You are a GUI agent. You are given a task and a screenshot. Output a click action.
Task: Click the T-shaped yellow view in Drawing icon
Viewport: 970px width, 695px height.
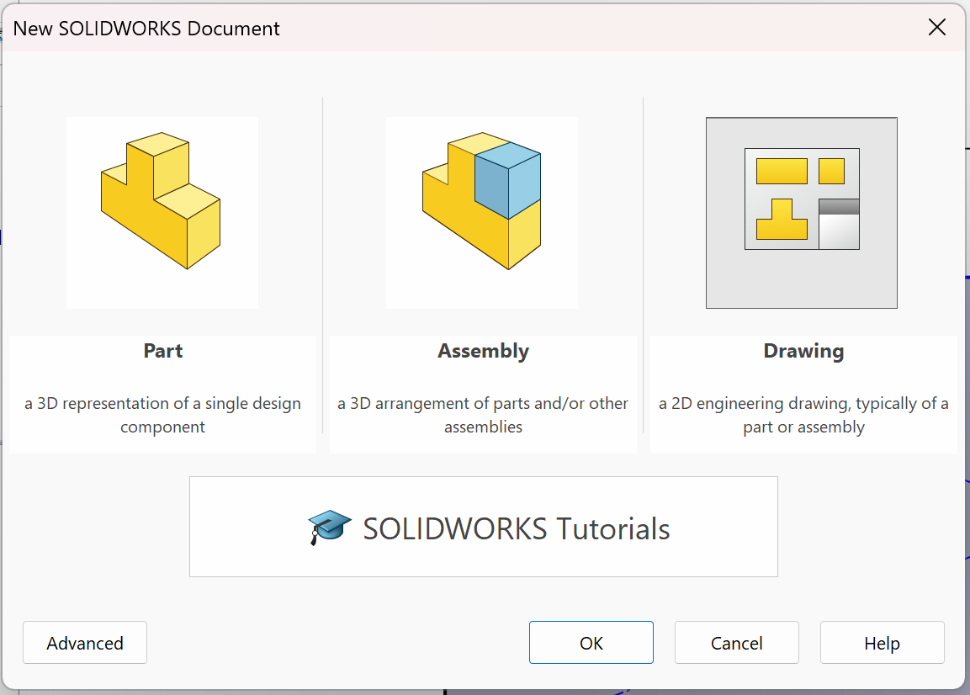click(782, 220)
